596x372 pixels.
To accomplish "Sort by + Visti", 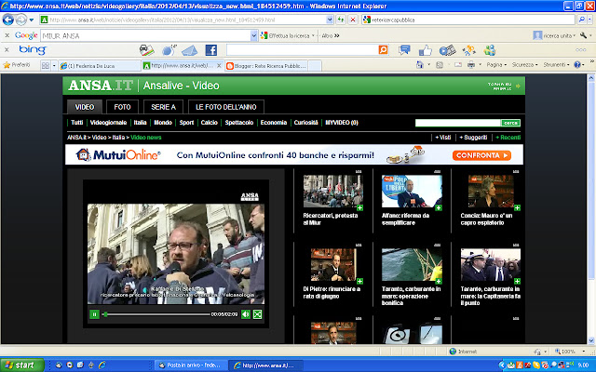I will tap(443, 138).
